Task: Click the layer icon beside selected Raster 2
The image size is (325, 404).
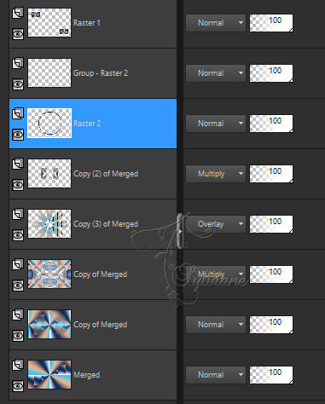Action: [18, 113]
